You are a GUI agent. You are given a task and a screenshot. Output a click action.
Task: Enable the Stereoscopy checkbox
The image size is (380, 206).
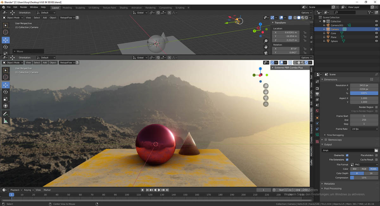point(326,140)
